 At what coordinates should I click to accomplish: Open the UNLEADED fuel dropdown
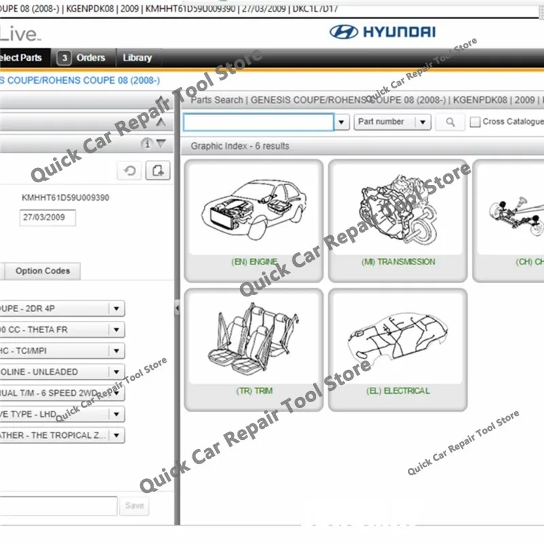[62, 372]
